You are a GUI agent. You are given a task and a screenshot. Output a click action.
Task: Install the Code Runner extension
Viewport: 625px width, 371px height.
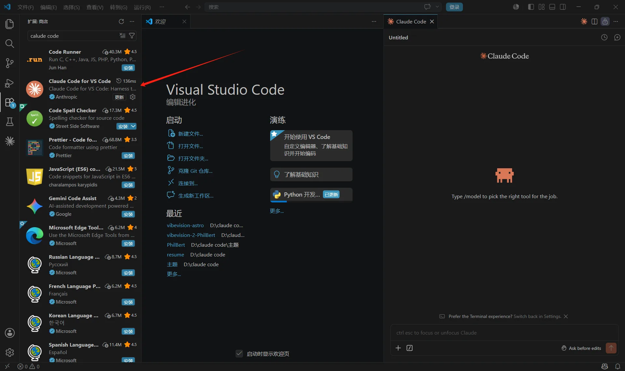point(128,68)
